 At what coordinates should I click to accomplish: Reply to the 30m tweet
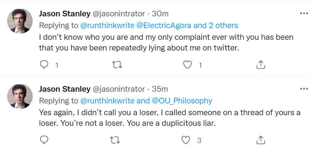[x=44, y=65]
